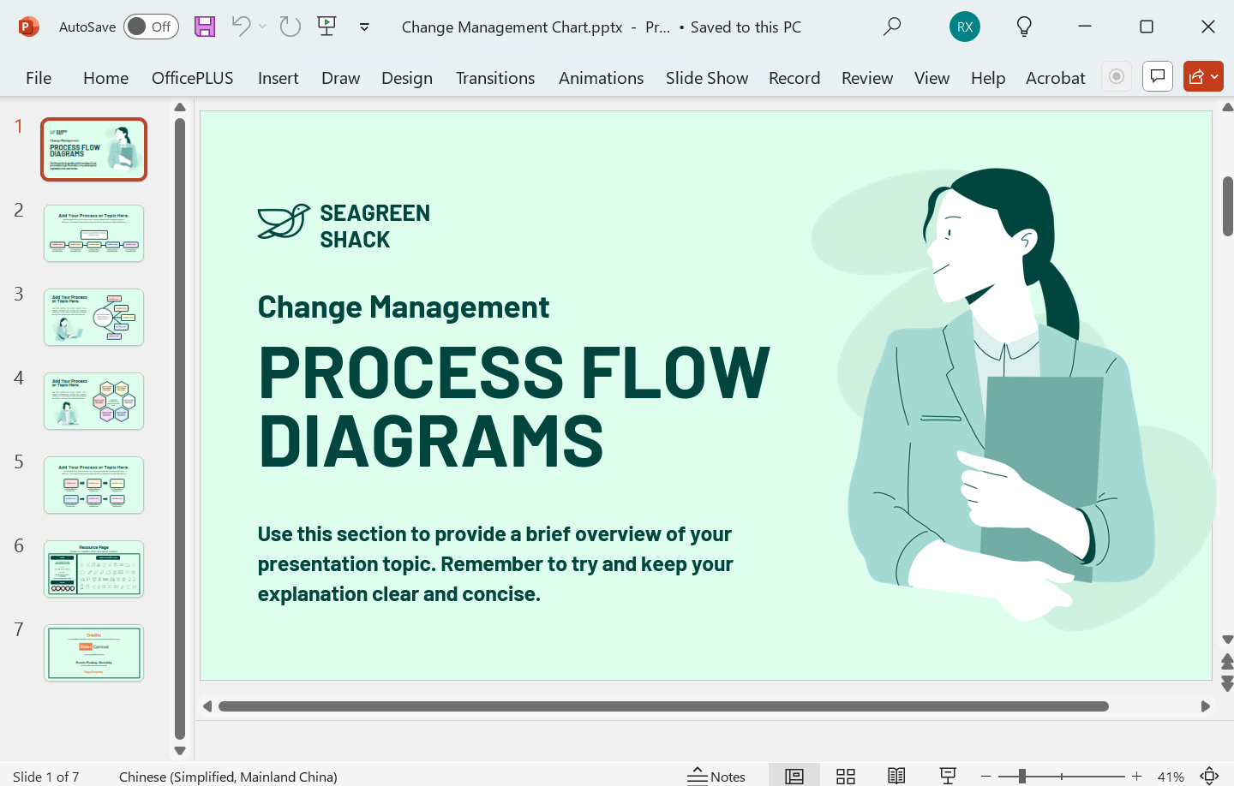1234x786 pixels.
Task: Toggle the record button in ribbon
Action: (x=1117, y=77)
